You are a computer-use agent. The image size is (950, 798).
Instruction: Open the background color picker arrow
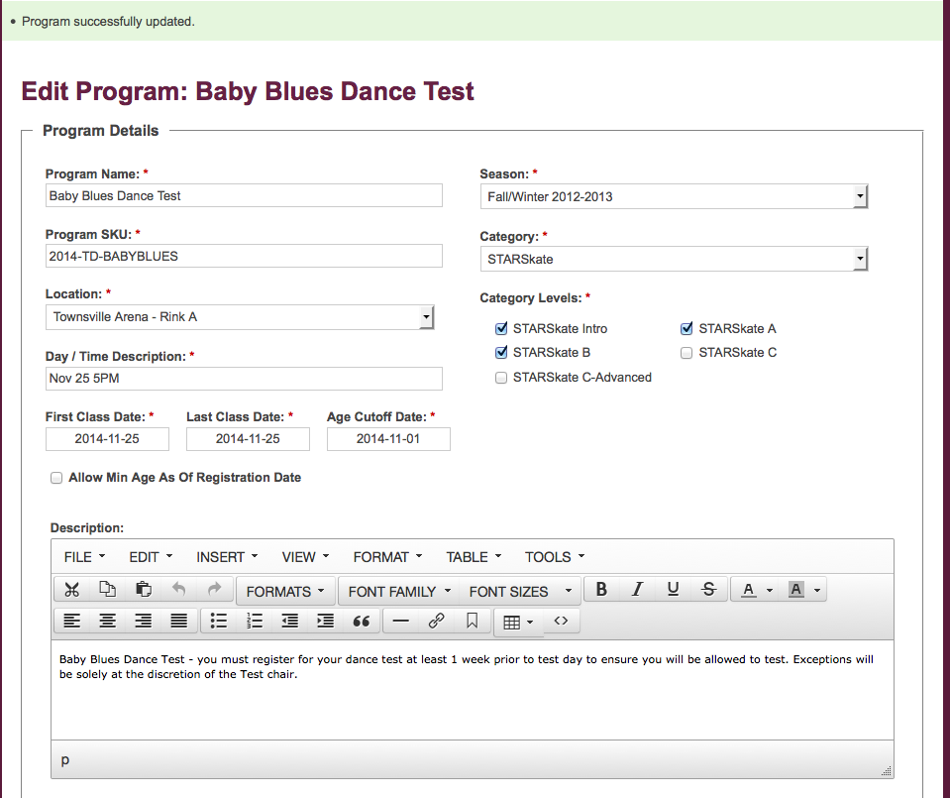[x=816, y=590]
